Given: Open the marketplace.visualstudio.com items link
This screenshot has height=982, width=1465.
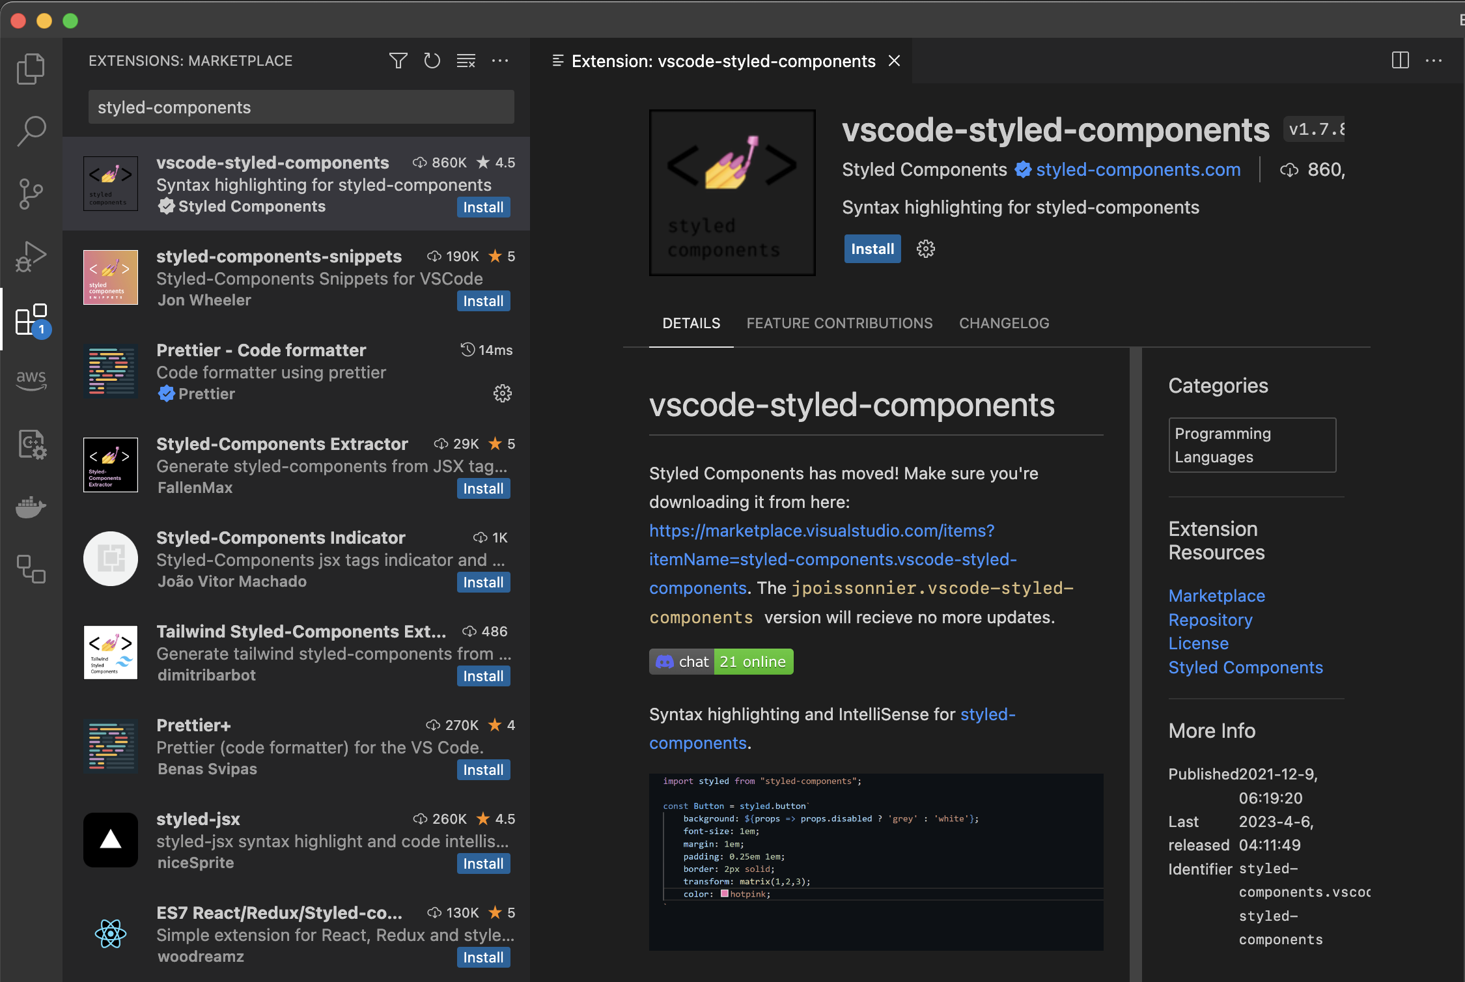Looking at the screenshot, I should 833,559.
